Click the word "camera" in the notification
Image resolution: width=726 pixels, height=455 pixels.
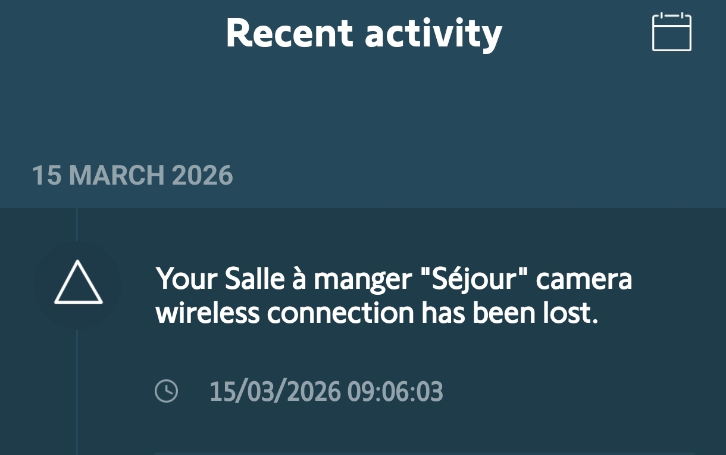[583, 279]
